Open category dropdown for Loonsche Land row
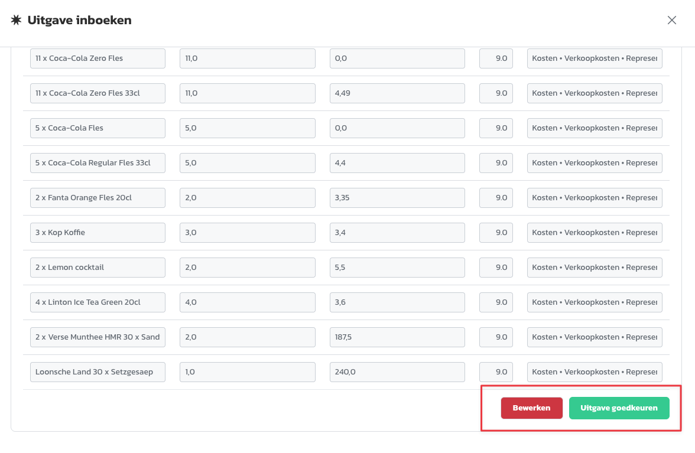This screenshot has width=695, height=453. point(594,372)
